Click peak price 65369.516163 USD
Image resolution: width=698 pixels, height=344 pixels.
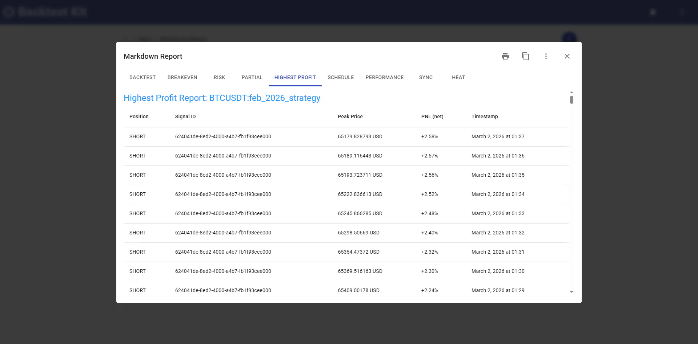point(360,271)
